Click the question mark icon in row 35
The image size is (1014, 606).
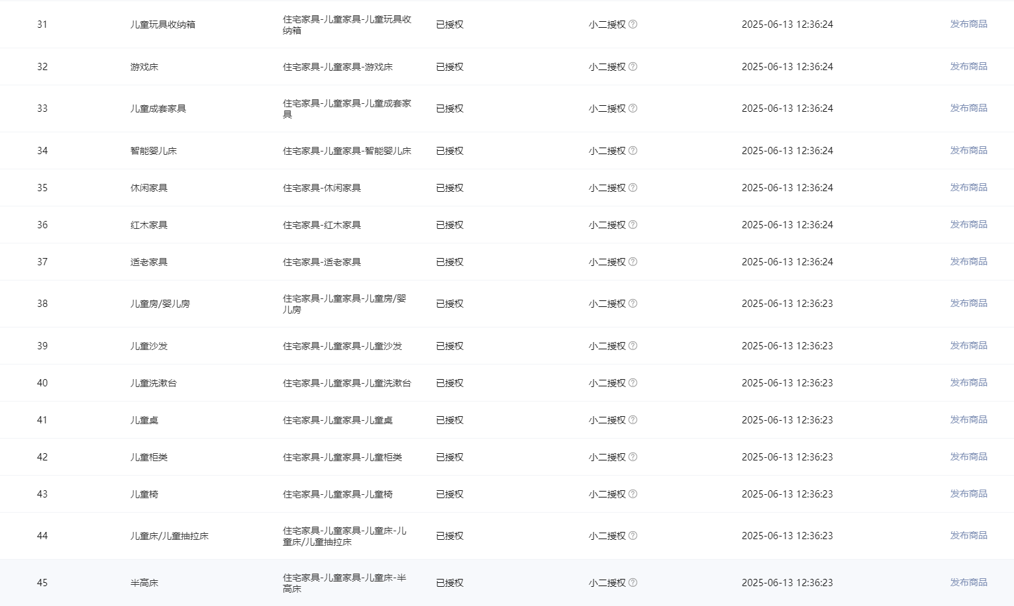click(x=633, y=188)
